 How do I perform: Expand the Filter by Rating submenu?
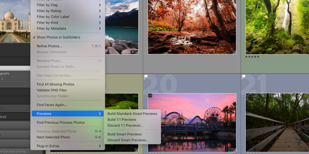(x=68, y=11)
